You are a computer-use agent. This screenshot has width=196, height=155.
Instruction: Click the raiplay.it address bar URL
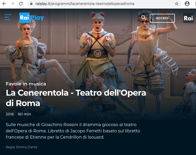tap(85, 4)
